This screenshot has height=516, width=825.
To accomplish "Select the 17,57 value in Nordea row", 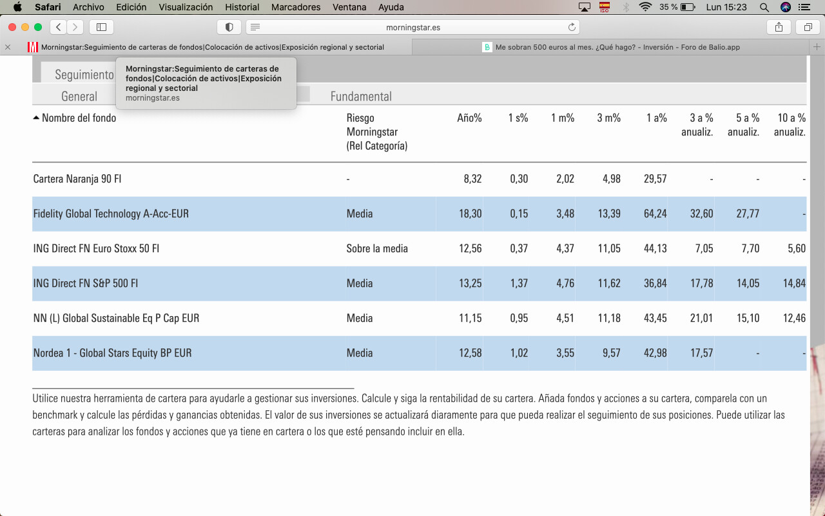I will pyautogui.click(x=701, y=353).
